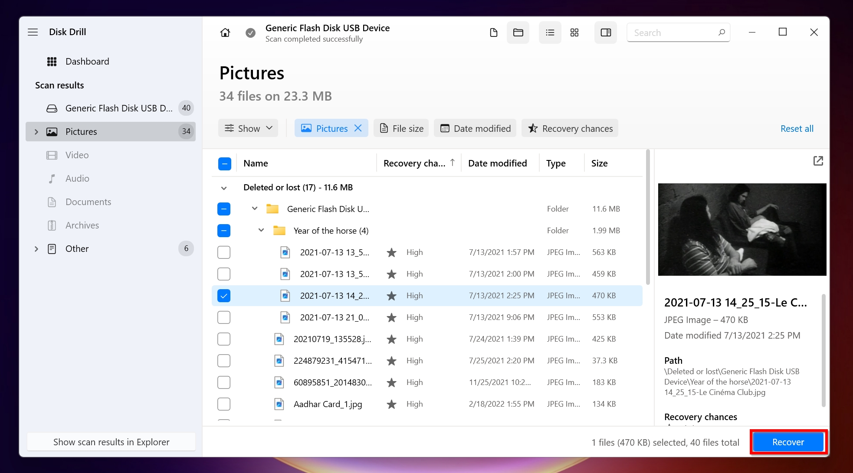This screenshot has height=473, width=853.
Task: Click Show scan results in Explorer
Action: 111,442
